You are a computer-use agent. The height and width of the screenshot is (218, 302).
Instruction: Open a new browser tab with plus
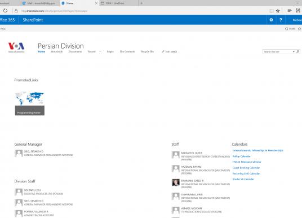tap(141, 3)
